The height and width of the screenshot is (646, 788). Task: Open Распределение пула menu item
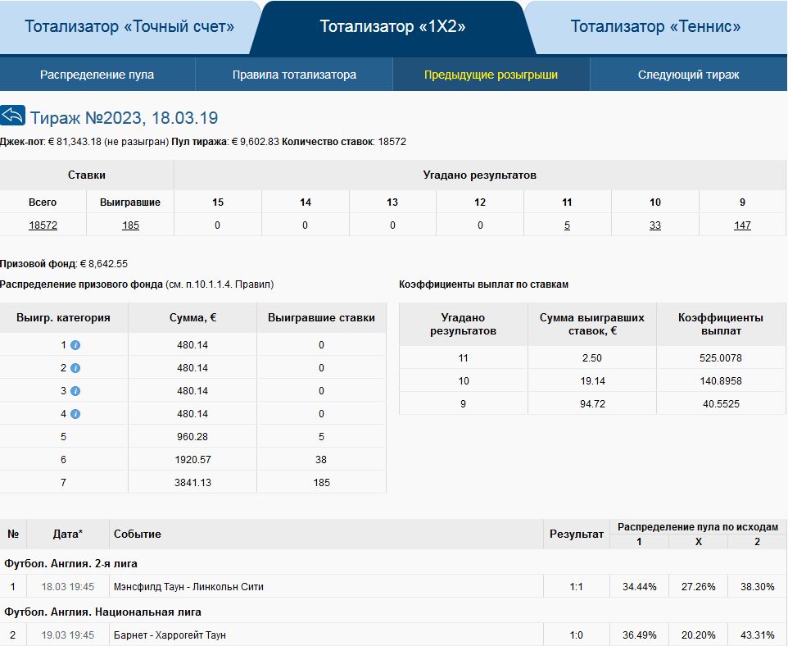(97, 75)
